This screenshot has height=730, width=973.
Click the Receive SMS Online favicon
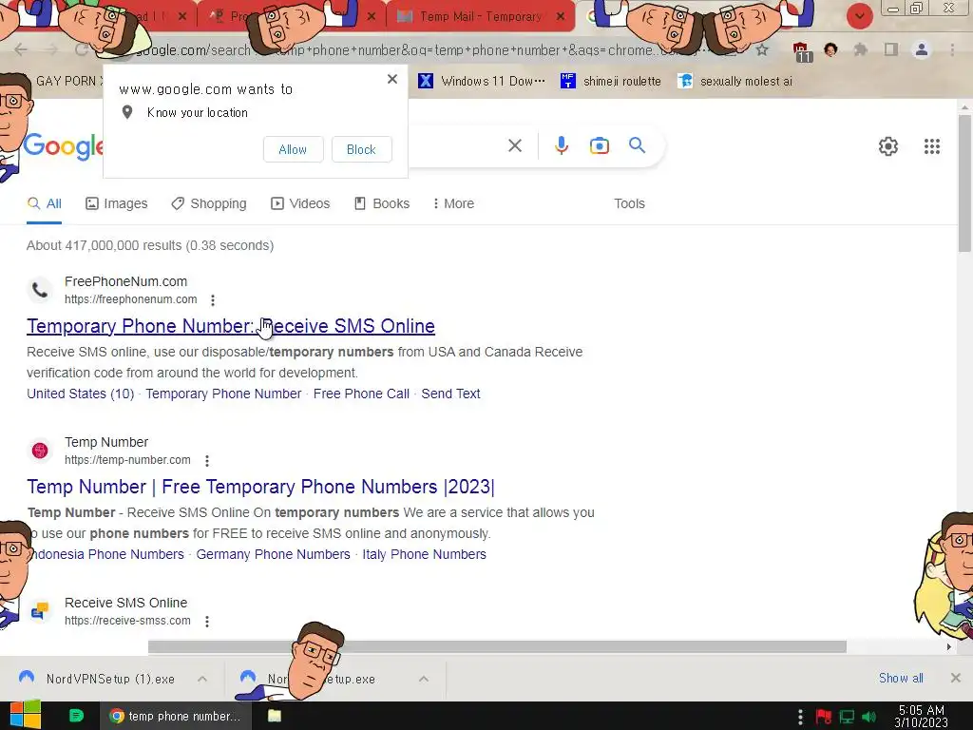coord(40,611)
